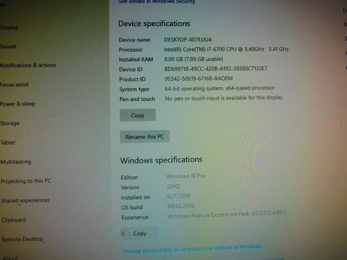Copy the device specifications
The height and width of the screenshot is (260, 347).
coord(138,115)
